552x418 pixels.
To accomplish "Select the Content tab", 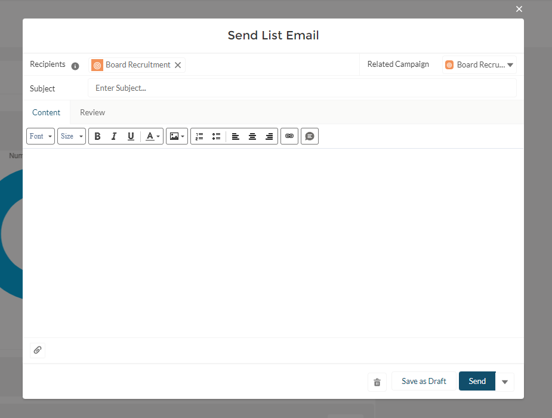I will point(47,112).
